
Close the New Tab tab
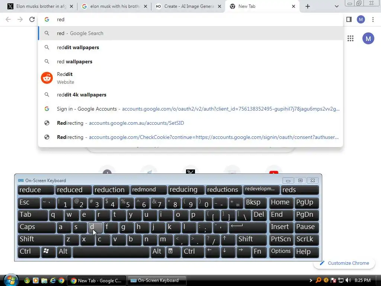(x=294, y=6)
